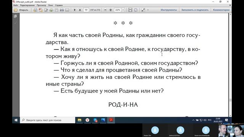
Task: Toggle fit whole page view icon
Action: tap(136, 10)
